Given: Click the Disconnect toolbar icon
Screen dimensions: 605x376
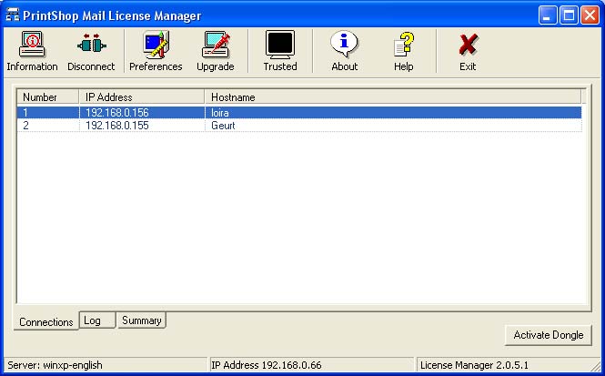Looking at the screenshot, I should (91, 51).
